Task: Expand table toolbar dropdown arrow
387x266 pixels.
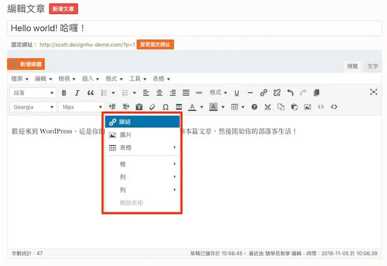Action: (243, 107)
